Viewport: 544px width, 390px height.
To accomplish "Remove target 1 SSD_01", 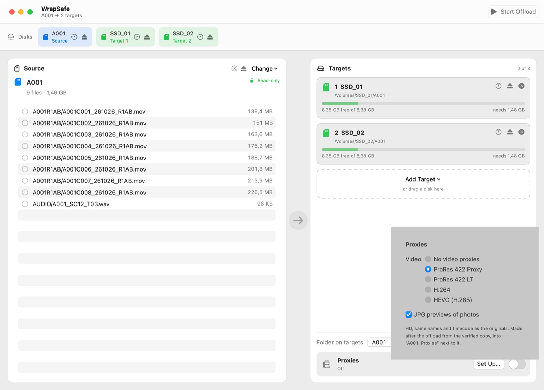I will pos(521,86).
